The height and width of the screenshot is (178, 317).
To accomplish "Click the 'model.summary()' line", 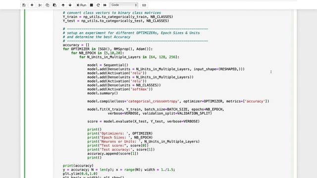I will [103, 93].
